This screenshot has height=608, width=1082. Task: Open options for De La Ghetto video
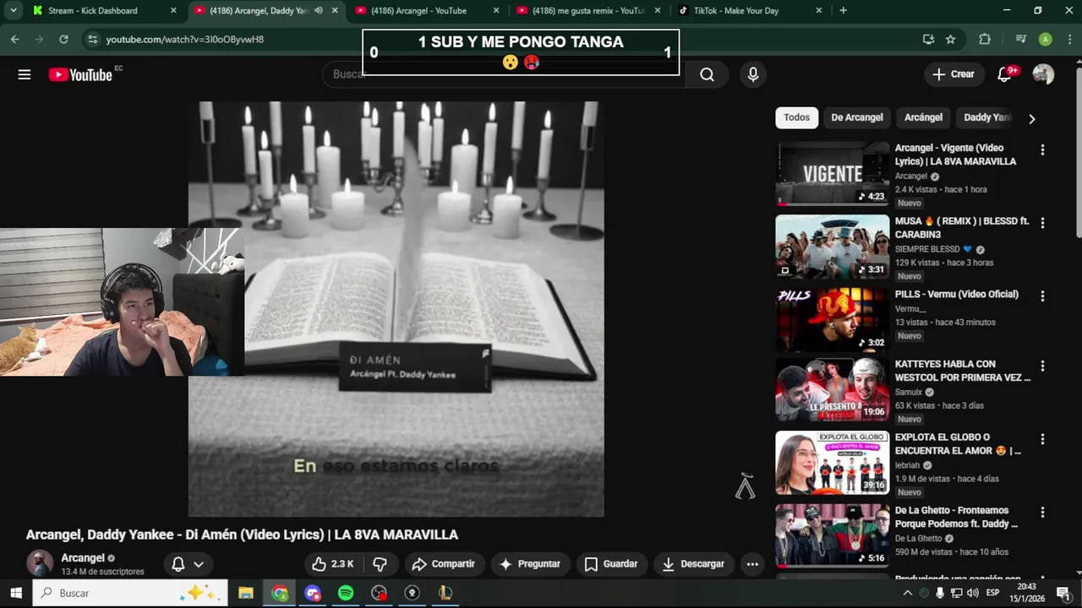(1042, 513)
